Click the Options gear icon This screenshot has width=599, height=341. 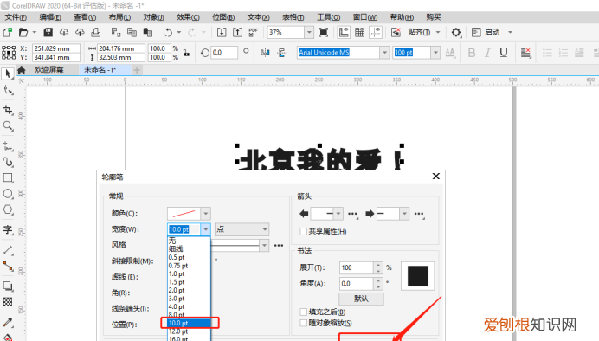click(456, 33)
